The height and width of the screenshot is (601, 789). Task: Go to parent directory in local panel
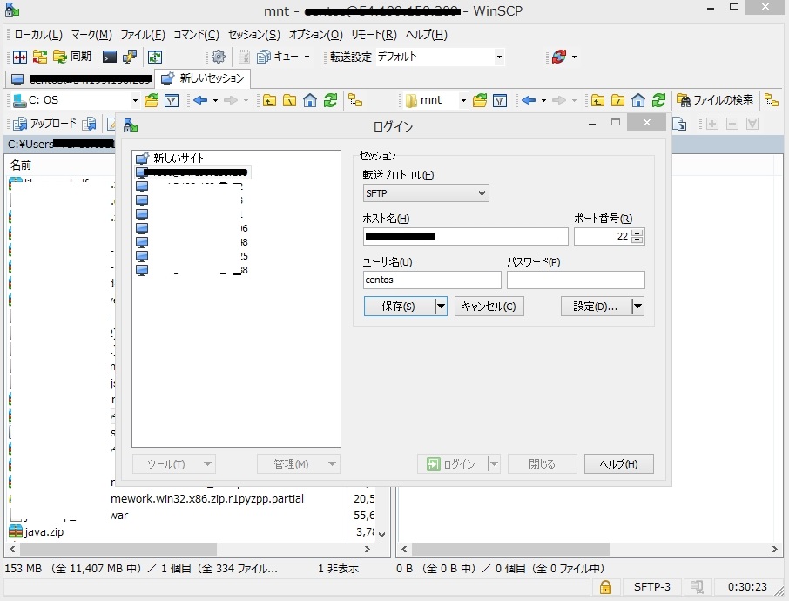(269, 101)
